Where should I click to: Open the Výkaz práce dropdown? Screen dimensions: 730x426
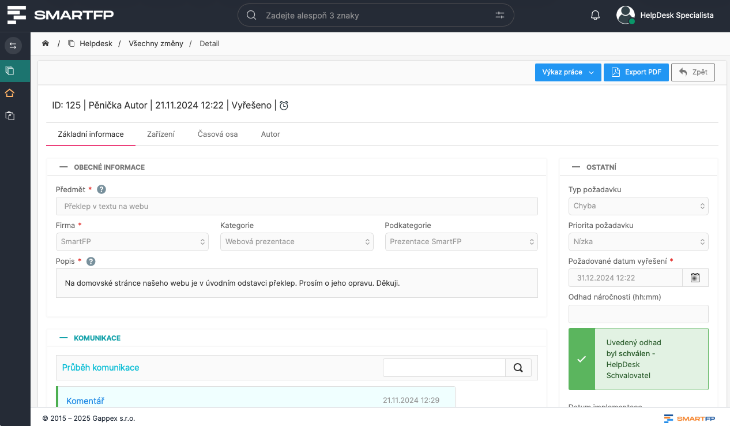pos(567,72)
